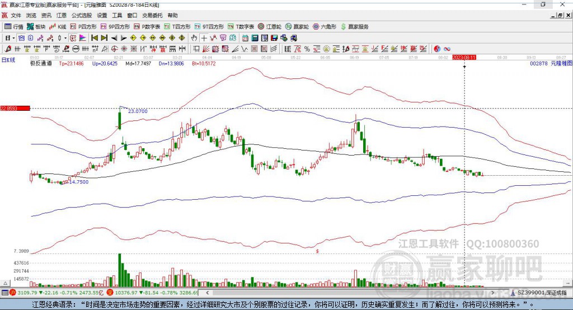Open the 设置 menu
573x310 pixels.
(102, 15)
